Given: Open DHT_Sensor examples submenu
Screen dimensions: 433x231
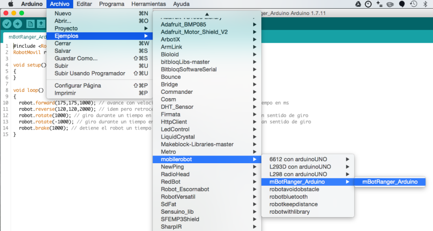Looking at the screenshot, I should (x=207, y=107).
